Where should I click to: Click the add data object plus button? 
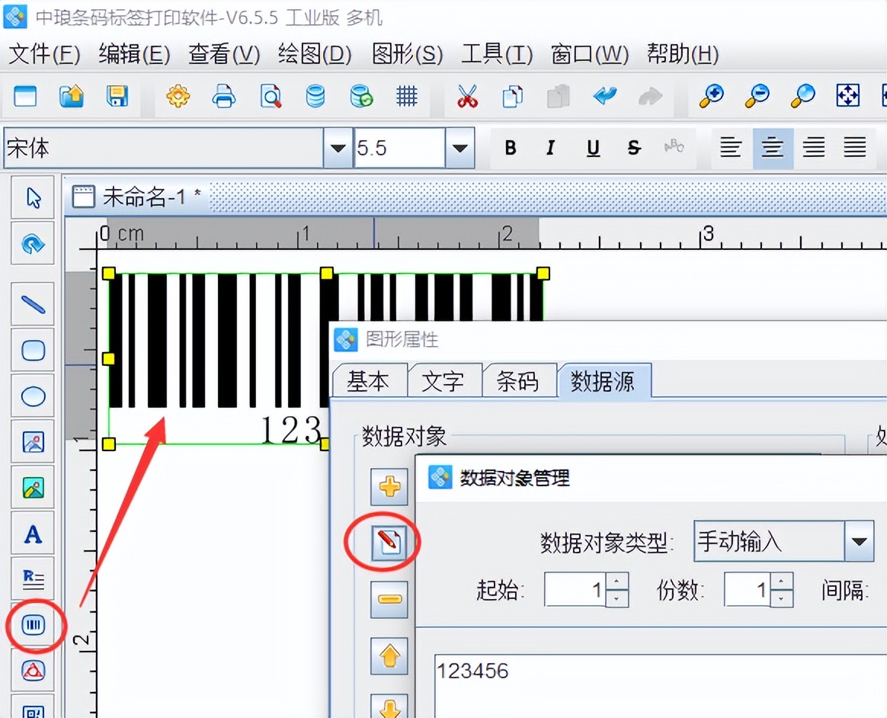389,486
